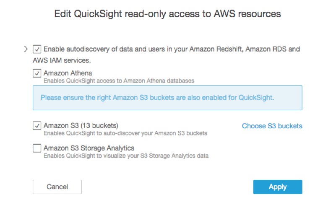The height and width of the screenshot is (200, 323).
Task: Select the 'Amazon S3' option name text
Action: pos(58,125)
